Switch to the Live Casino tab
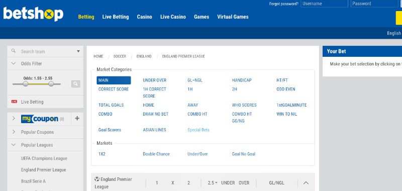 (173, 17)
